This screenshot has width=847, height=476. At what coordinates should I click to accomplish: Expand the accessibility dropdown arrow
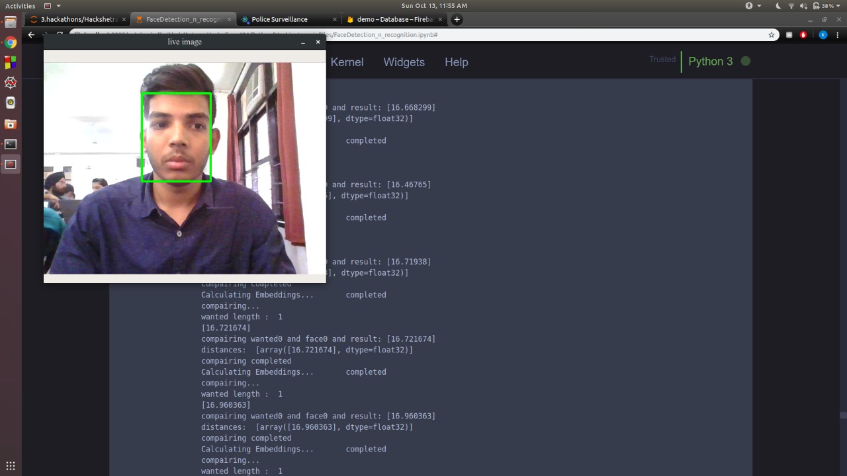coord(759,6)
